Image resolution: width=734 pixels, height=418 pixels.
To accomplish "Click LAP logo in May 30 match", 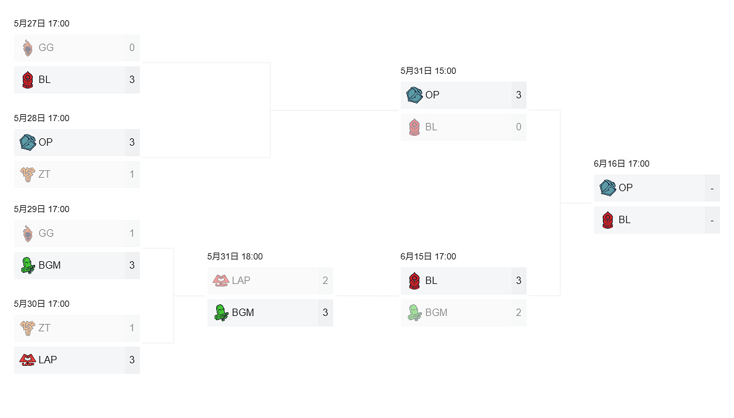I will tap(27, 360).
